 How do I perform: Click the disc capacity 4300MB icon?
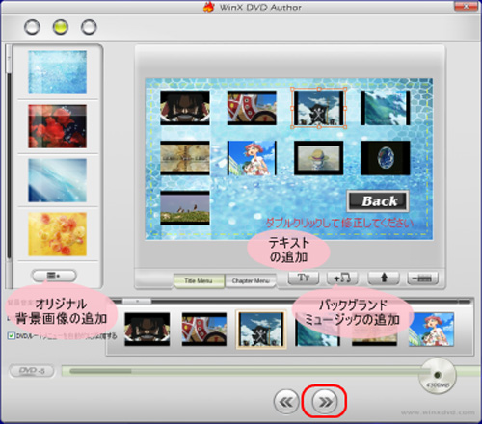coord(438,376)
